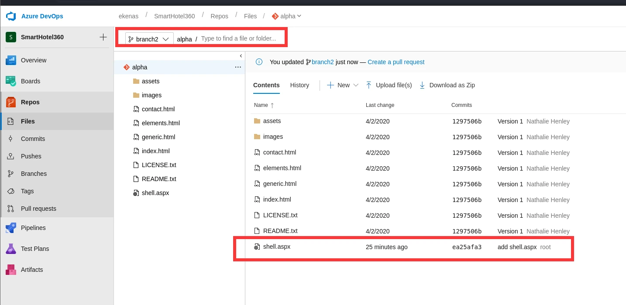Open Artifacts hub

pos(57,270)
